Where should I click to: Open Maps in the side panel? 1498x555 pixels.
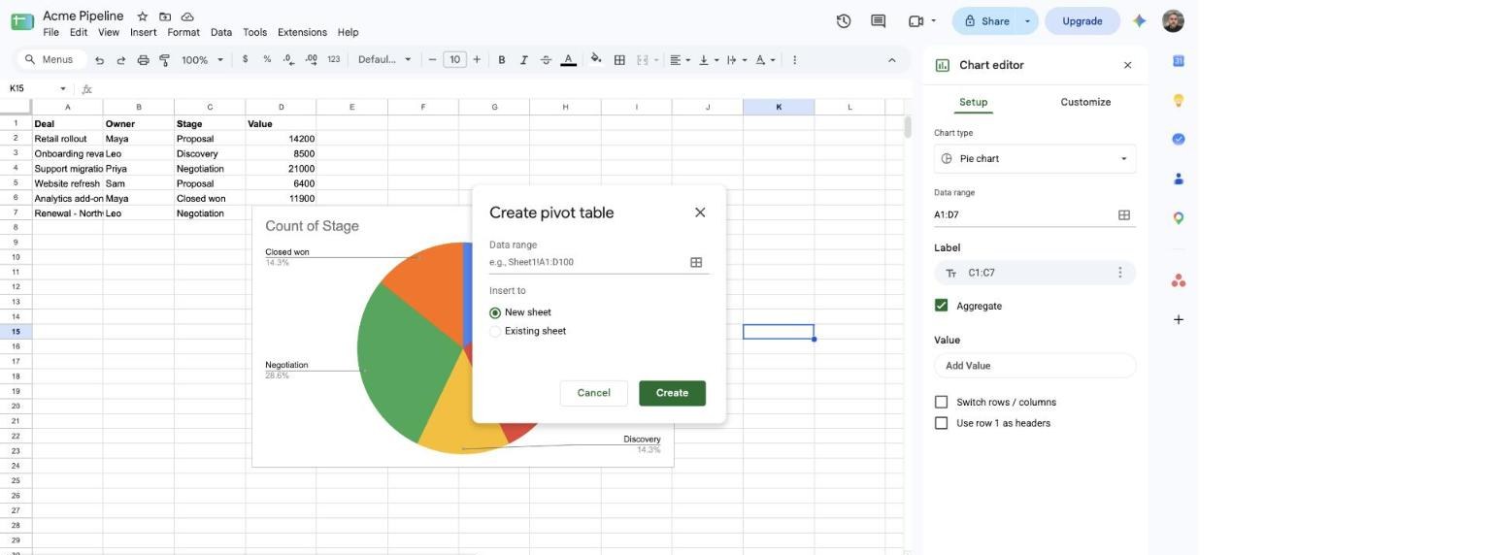pyautogui.click(x=1178, y=218)
